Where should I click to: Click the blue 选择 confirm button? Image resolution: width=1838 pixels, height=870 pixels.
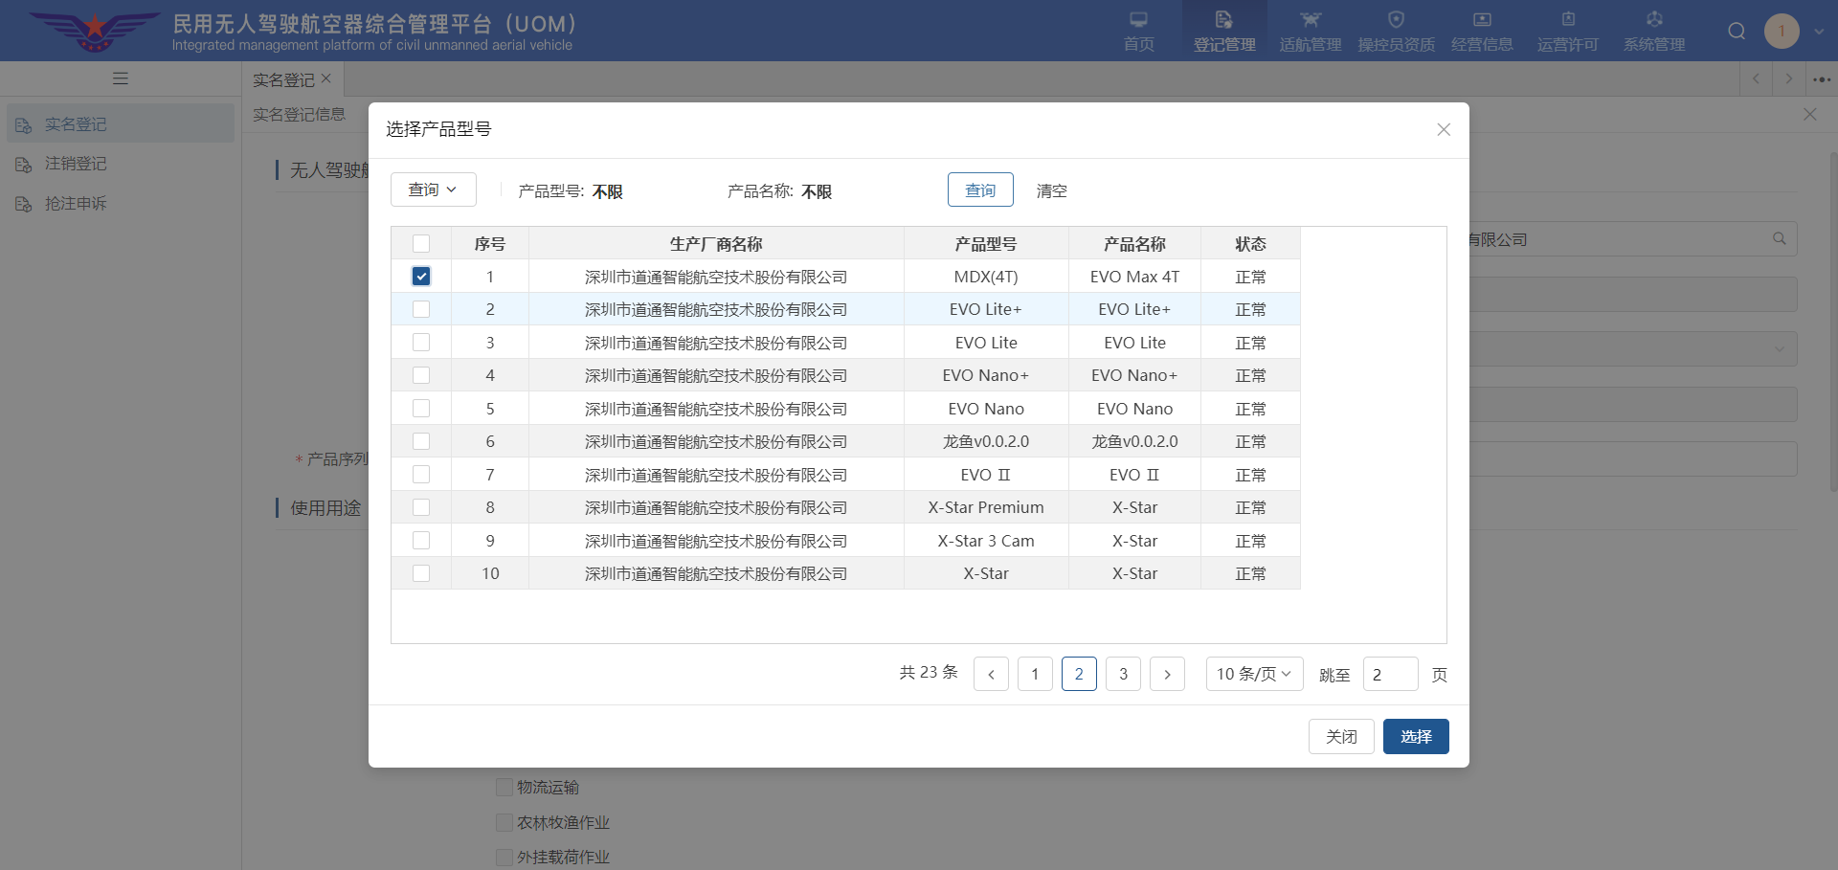(x=1415, y=736)
